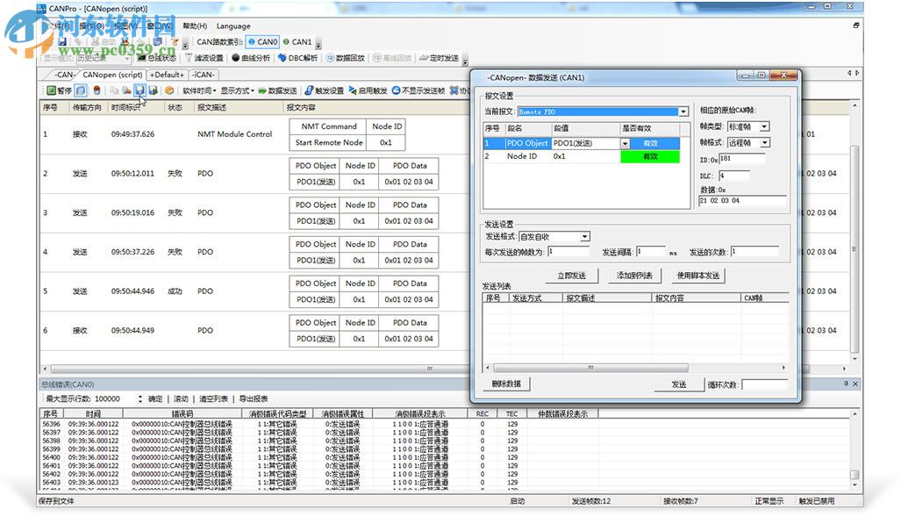908x524 pixels.
Task: Open the Remote PDO message dropdown
Action: pos(683,111)
